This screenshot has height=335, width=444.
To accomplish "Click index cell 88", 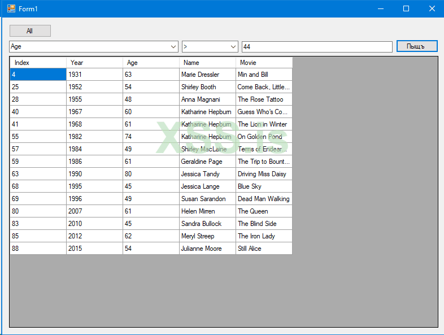I will [38, 249].
